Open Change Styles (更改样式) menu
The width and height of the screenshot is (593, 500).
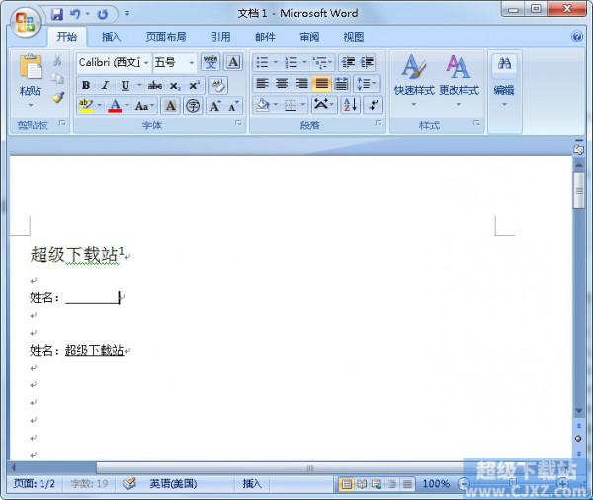tap(459, 80)
